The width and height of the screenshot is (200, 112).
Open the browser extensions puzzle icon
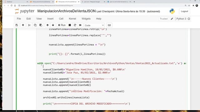point(193,6)
